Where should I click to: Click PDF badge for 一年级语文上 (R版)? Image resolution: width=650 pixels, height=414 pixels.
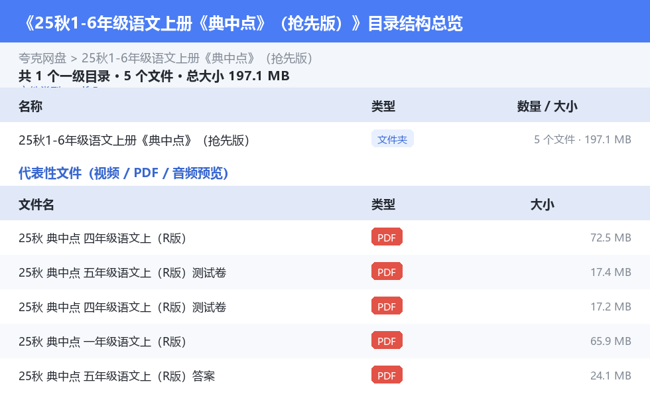coord(387,340)
